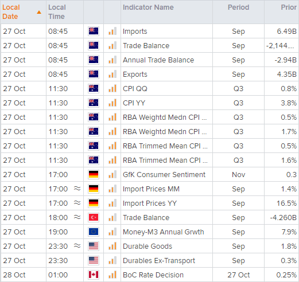Click the Turkey flag icon in Trade Balance row
The image size is (299, 282).
94,217
